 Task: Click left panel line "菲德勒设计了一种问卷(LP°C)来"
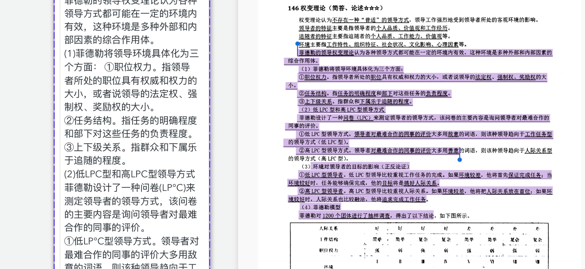(129, 188)
